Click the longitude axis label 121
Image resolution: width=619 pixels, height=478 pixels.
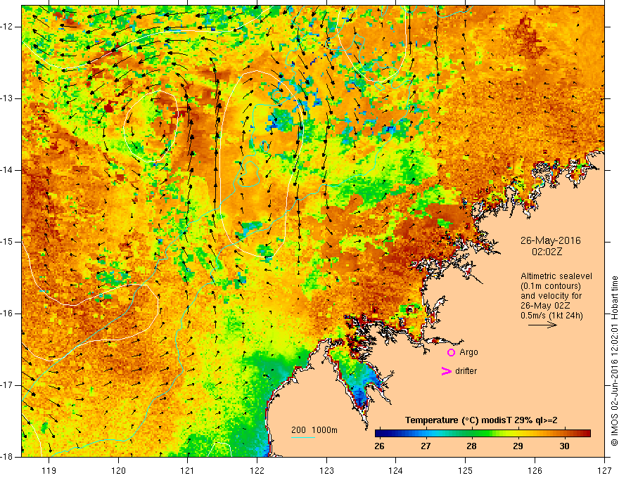point(188,470)
